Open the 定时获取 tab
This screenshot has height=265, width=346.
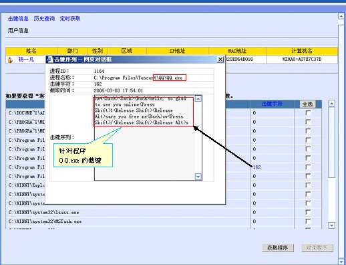pyautogui.click(x=70, y=19)
